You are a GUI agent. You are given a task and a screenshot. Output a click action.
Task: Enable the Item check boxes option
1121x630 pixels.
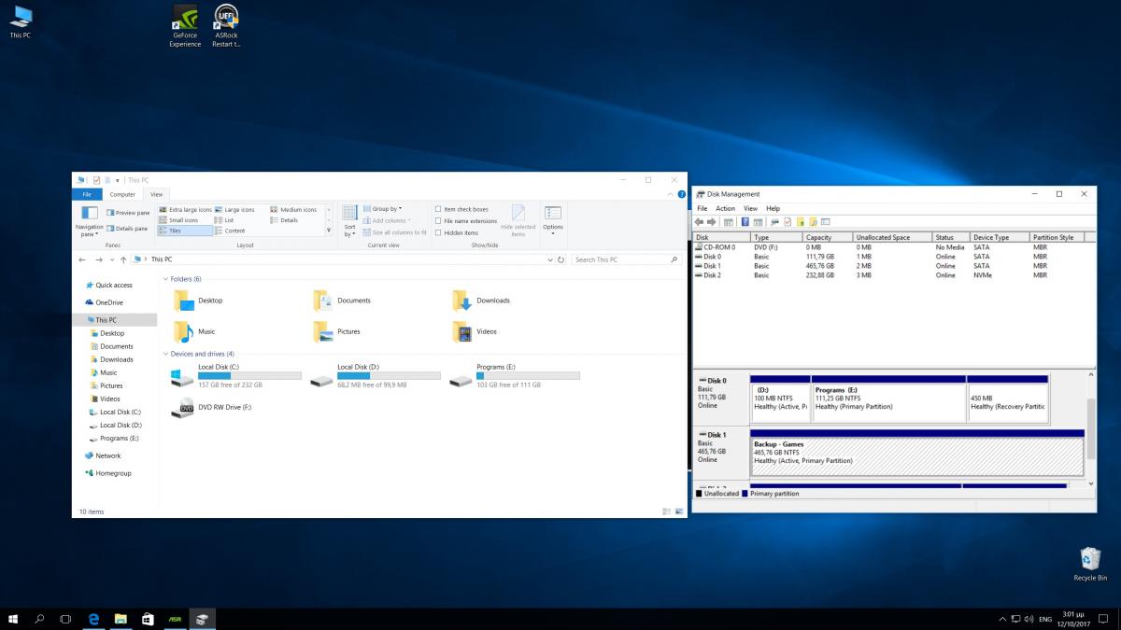click(x=438, y=210)
